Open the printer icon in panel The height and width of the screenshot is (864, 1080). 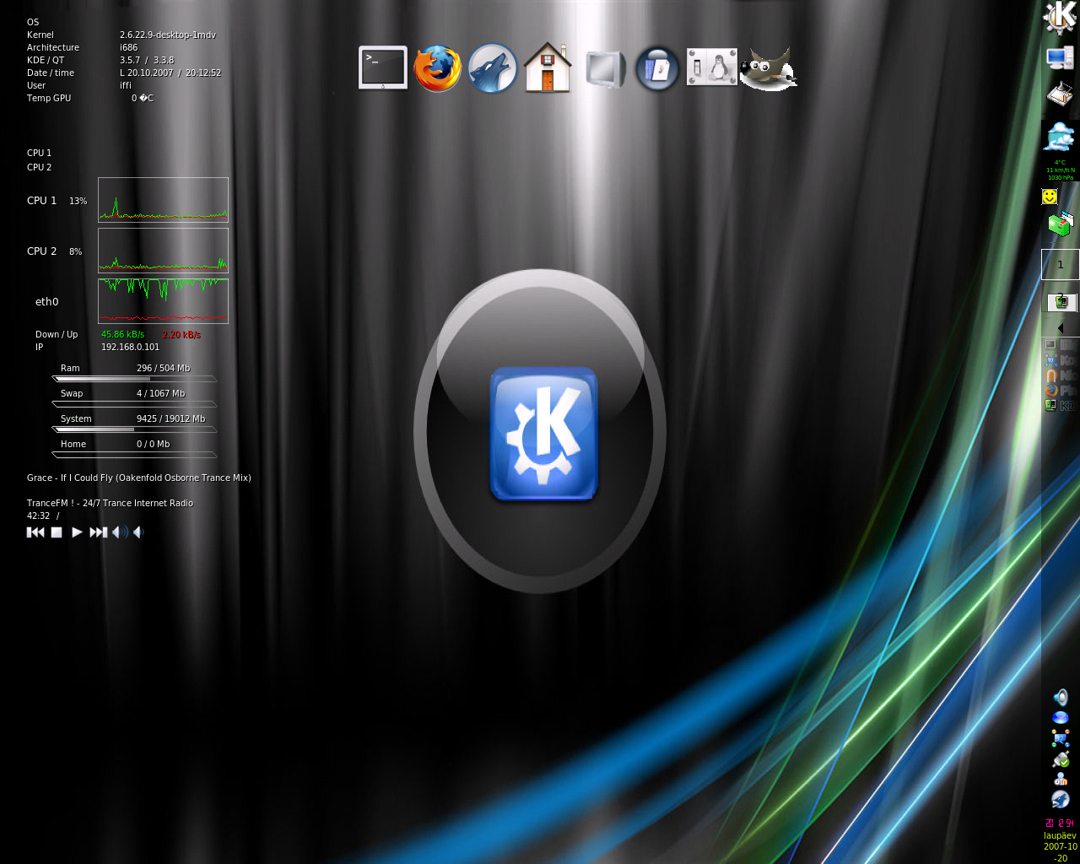click(x=1060, y=94)
